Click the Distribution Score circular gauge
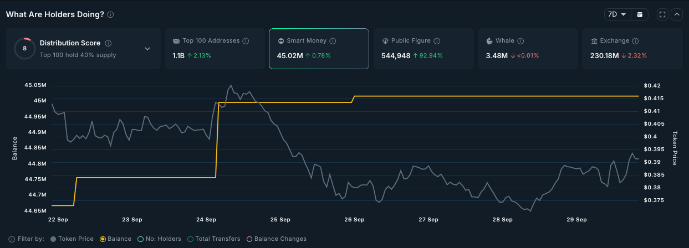Image resolution: width=689 pixels, height=248 pixels. pos(24,48)
